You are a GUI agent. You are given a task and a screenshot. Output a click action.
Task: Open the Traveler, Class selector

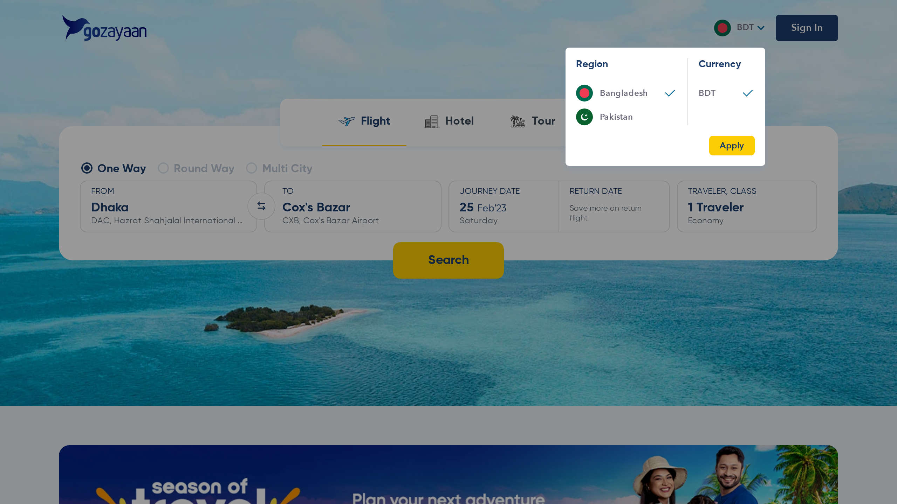pos(747,206)
